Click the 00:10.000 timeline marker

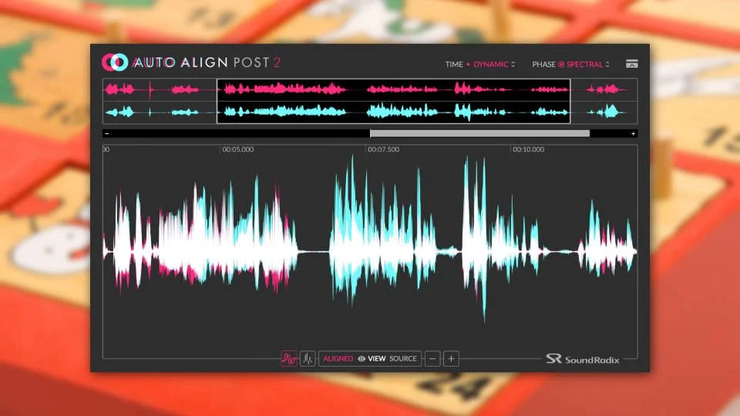coord(529,149)
